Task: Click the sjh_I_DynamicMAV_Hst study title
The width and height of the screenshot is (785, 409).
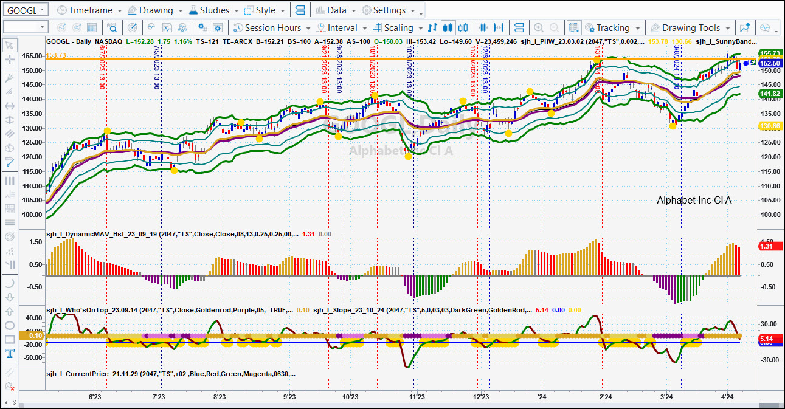Action: pos(172,234)
